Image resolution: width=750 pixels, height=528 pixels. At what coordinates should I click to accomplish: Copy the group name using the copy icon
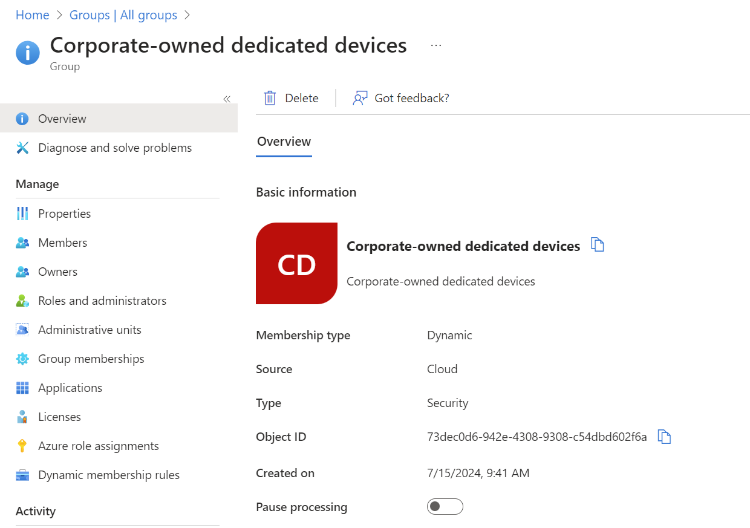pos(598,244)
